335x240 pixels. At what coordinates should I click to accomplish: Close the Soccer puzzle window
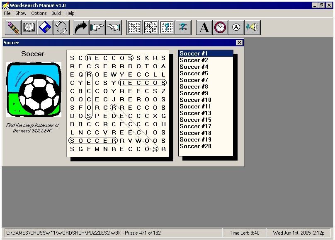239,43
